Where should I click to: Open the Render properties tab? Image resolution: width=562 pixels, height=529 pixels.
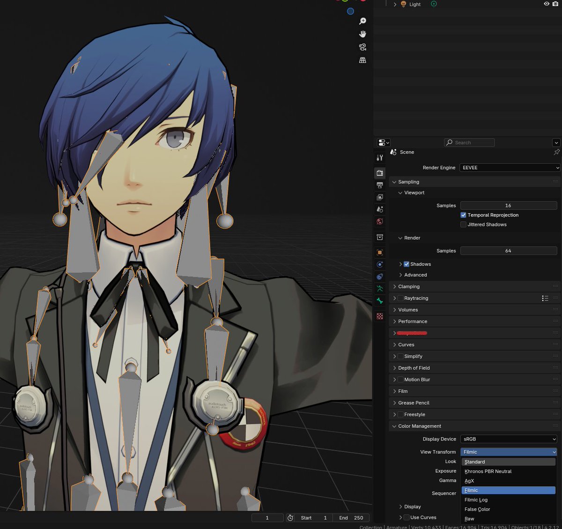coord(380,173)
